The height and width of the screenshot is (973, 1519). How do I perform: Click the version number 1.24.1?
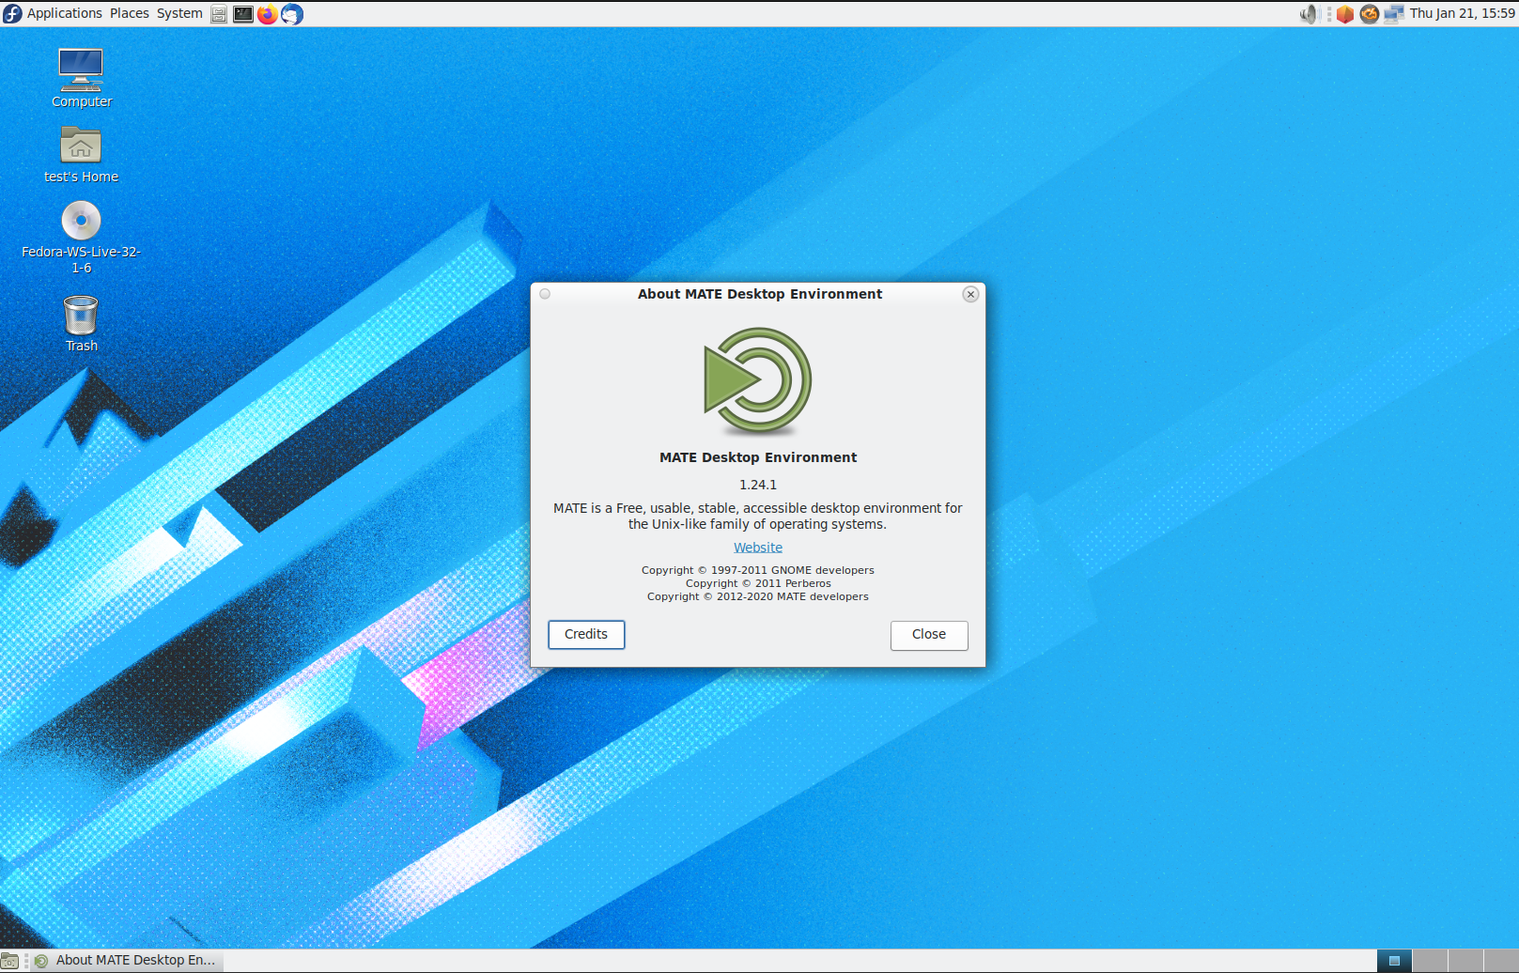[x=758, y=485]
